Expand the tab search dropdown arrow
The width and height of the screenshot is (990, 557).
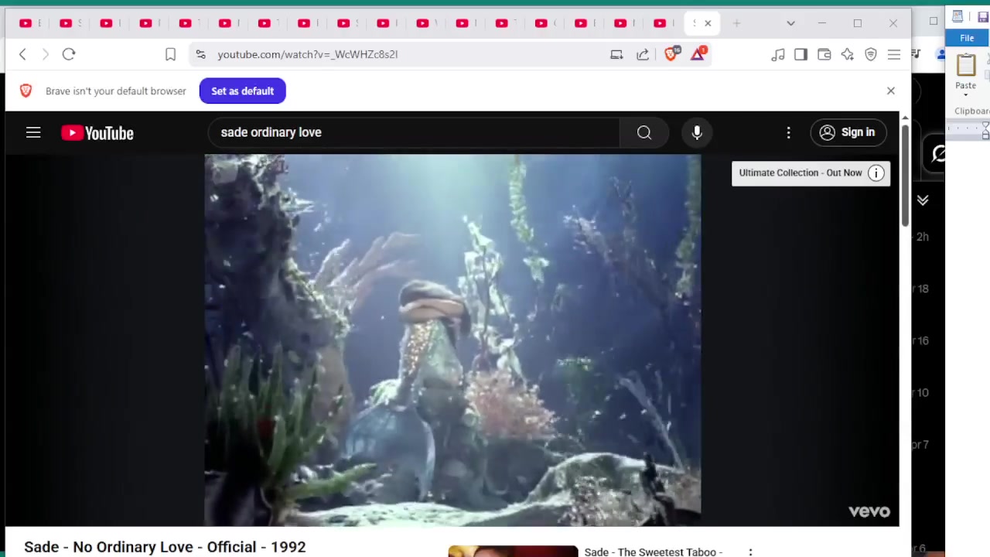click(x=790, y=23)
